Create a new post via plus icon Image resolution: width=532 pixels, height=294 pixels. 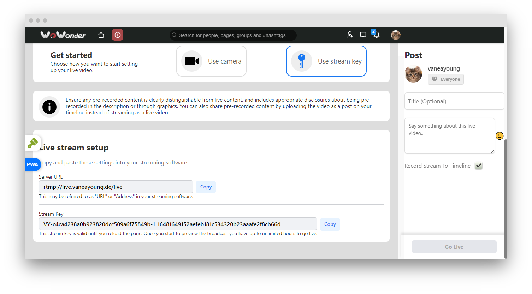(x=117, y=35)
